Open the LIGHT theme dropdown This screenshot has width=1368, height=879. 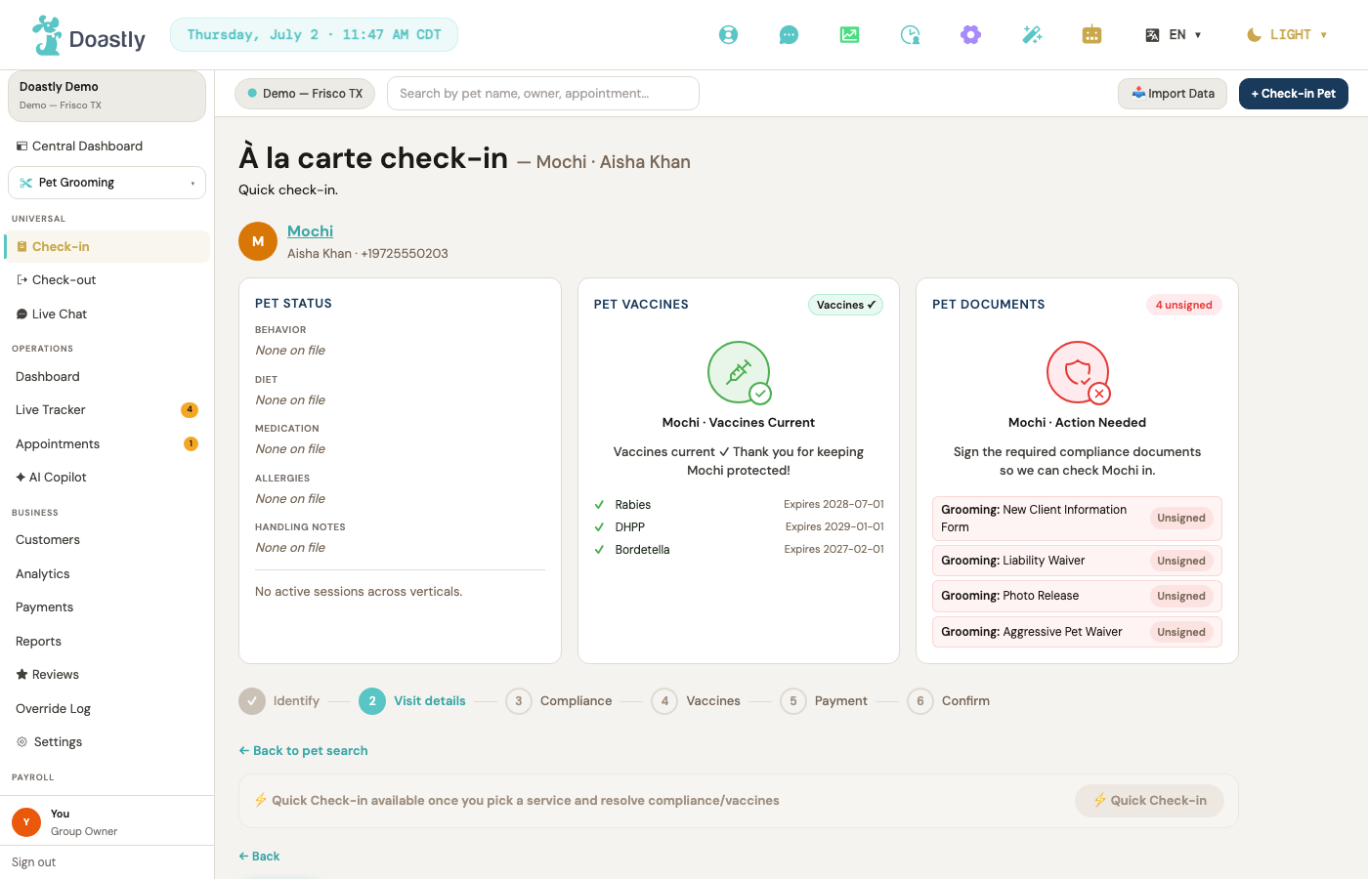[x=1288, y=35]
